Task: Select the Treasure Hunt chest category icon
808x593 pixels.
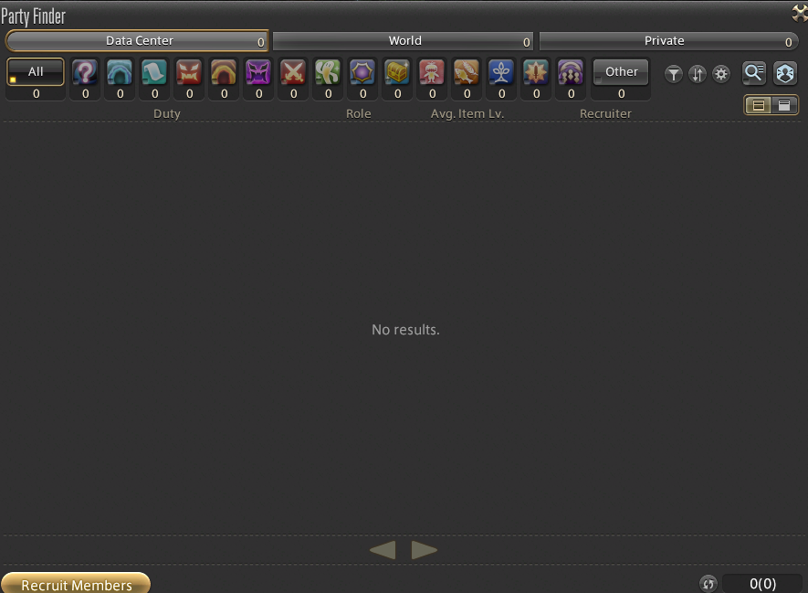Action: pyautogui.click(x=397, y=71)
